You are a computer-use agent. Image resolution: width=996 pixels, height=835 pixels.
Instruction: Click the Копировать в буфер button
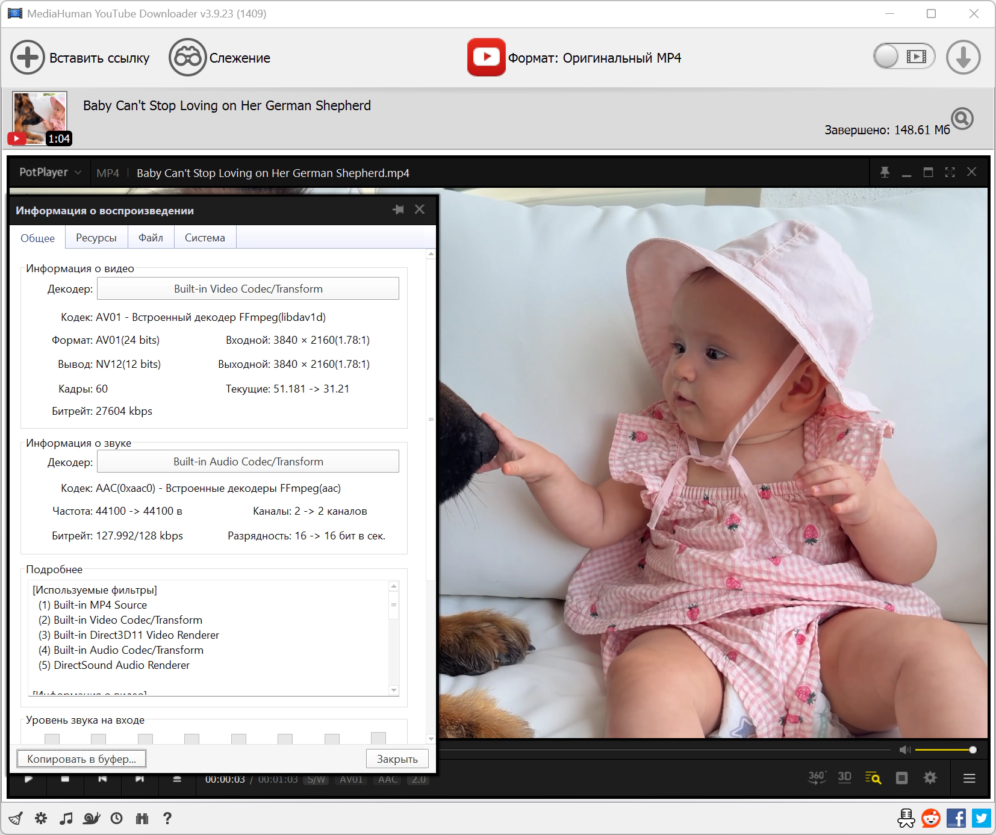[81, 759]
